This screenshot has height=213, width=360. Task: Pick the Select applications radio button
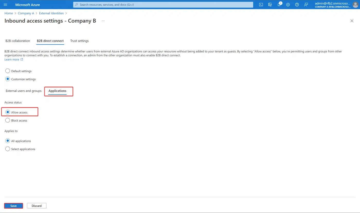point(8,149)
